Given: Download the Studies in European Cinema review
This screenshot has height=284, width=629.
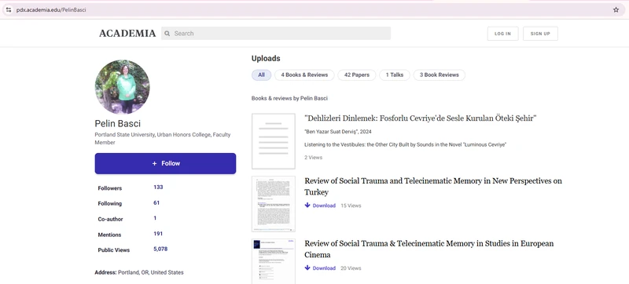Looking at the screenshot, I should coord(320,268).
